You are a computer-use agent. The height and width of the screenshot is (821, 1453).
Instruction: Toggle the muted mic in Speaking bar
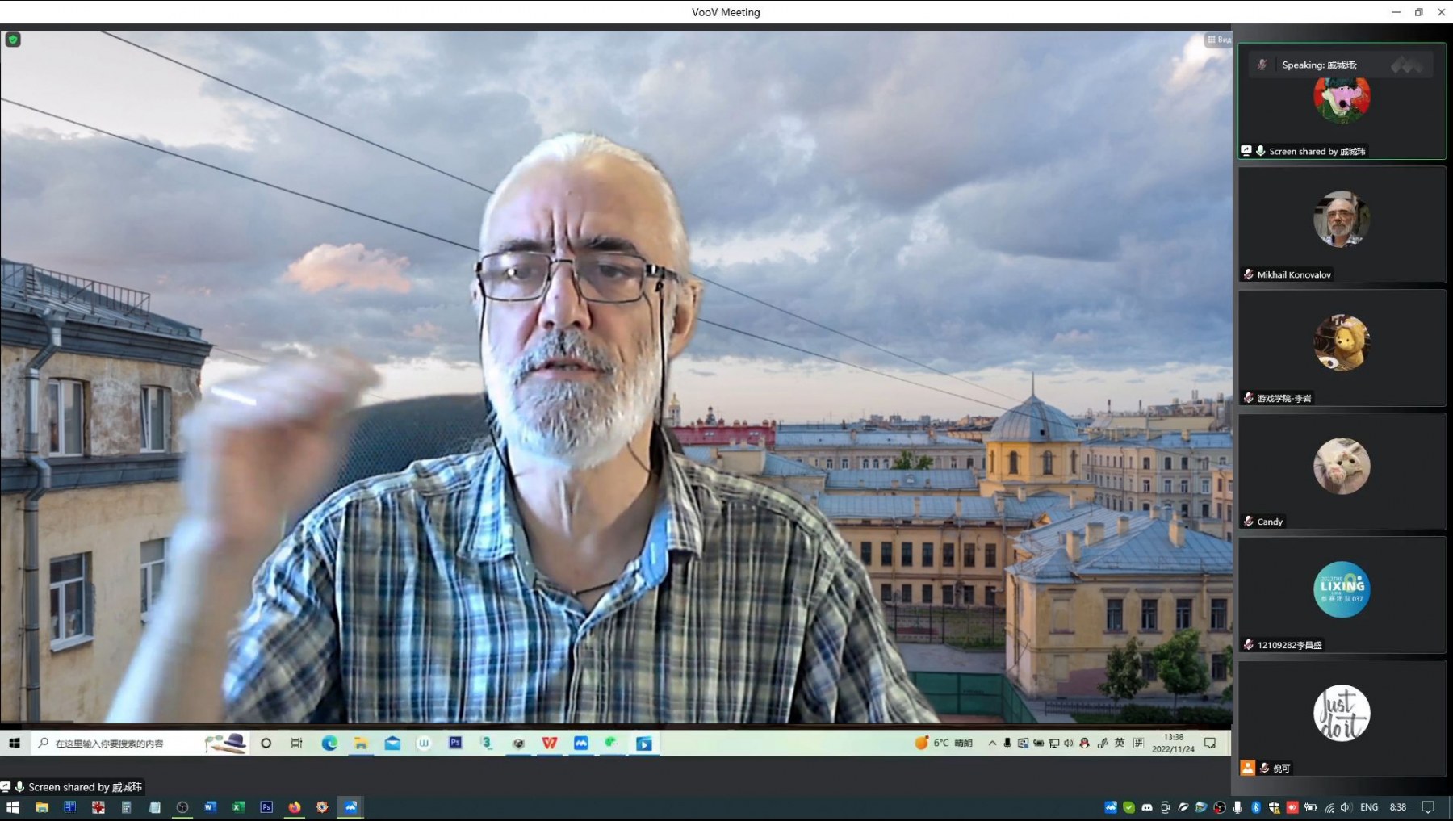coord(1262,65)
